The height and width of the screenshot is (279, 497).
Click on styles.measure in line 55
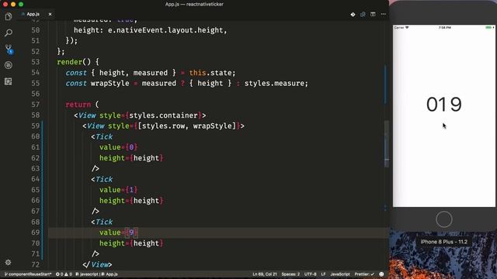click(x=274, y=84)
